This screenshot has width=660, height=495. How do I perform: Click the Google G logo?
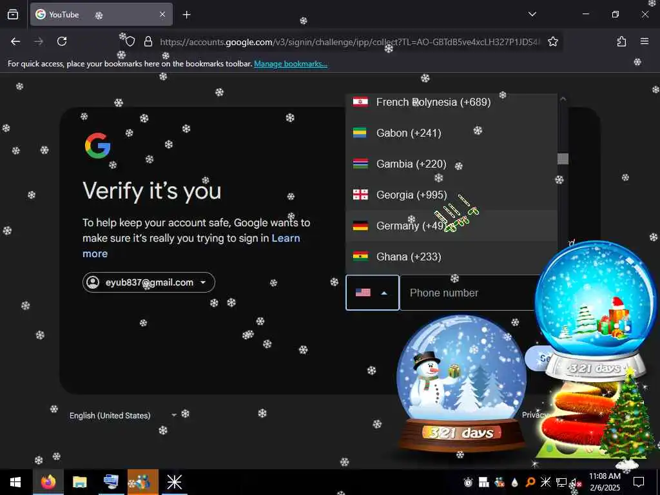pyautogui.click(x=98, y=146)
